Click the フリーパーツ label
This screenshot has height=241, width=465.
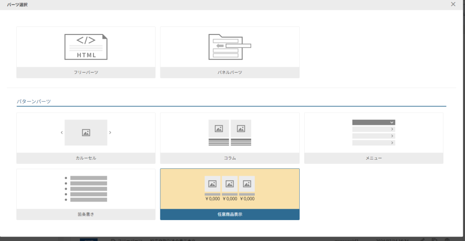pos(86,73)
